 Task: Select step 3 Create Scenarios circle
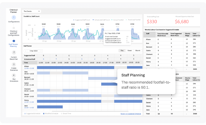(x=14, y=64)
